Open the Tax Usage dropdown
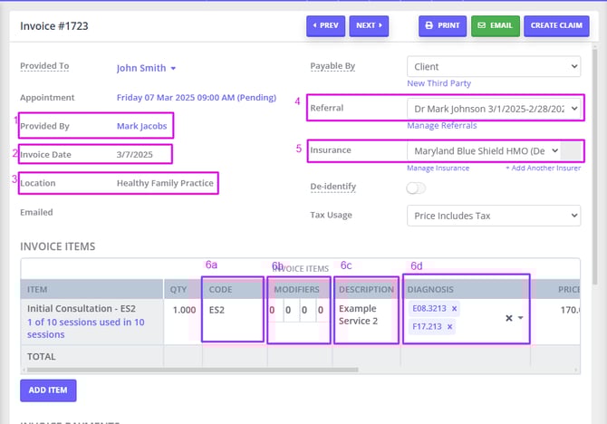Screen dimensions: 607x424 [x=493, y=215]
